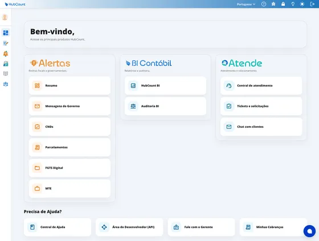Click the Auditoria BI scales icon
Image resolution: width=319 pixels, height=241 pixels.
pos(133,106)
